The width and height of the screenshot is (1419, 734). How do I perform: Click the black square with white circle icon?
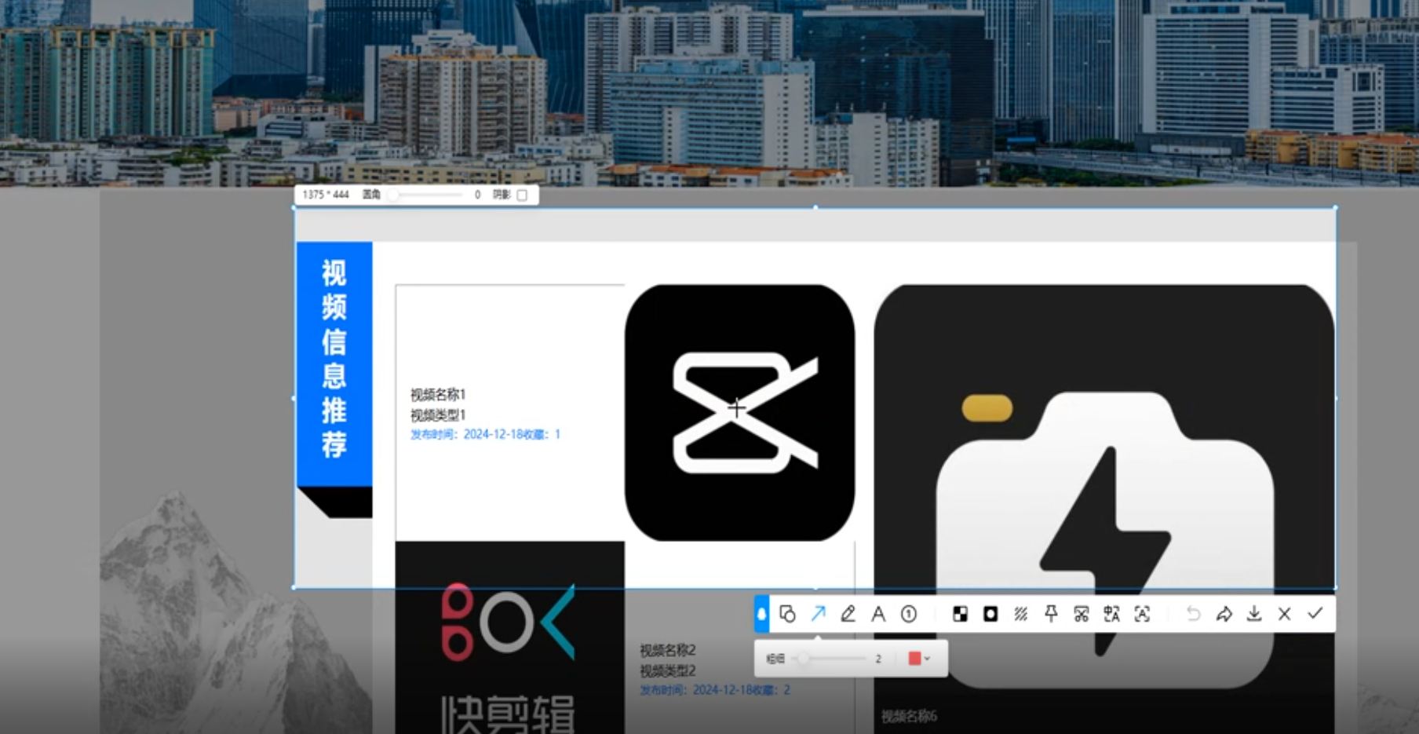(x=990, y=614)
